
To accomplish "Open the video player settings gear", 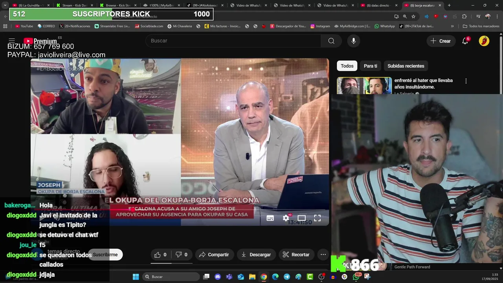I will click(286, 218).
